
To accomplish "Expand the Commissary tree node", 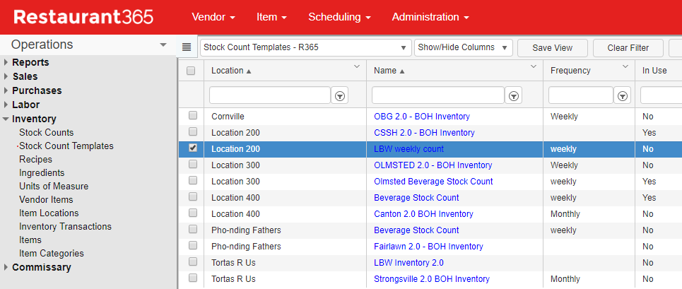I will 6,267.
